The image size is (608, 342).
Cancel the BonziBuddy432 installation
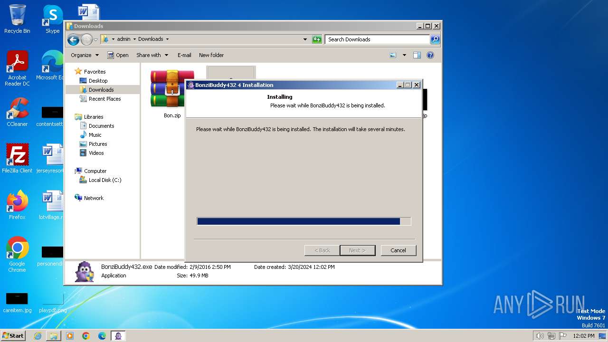pos(398,250)
